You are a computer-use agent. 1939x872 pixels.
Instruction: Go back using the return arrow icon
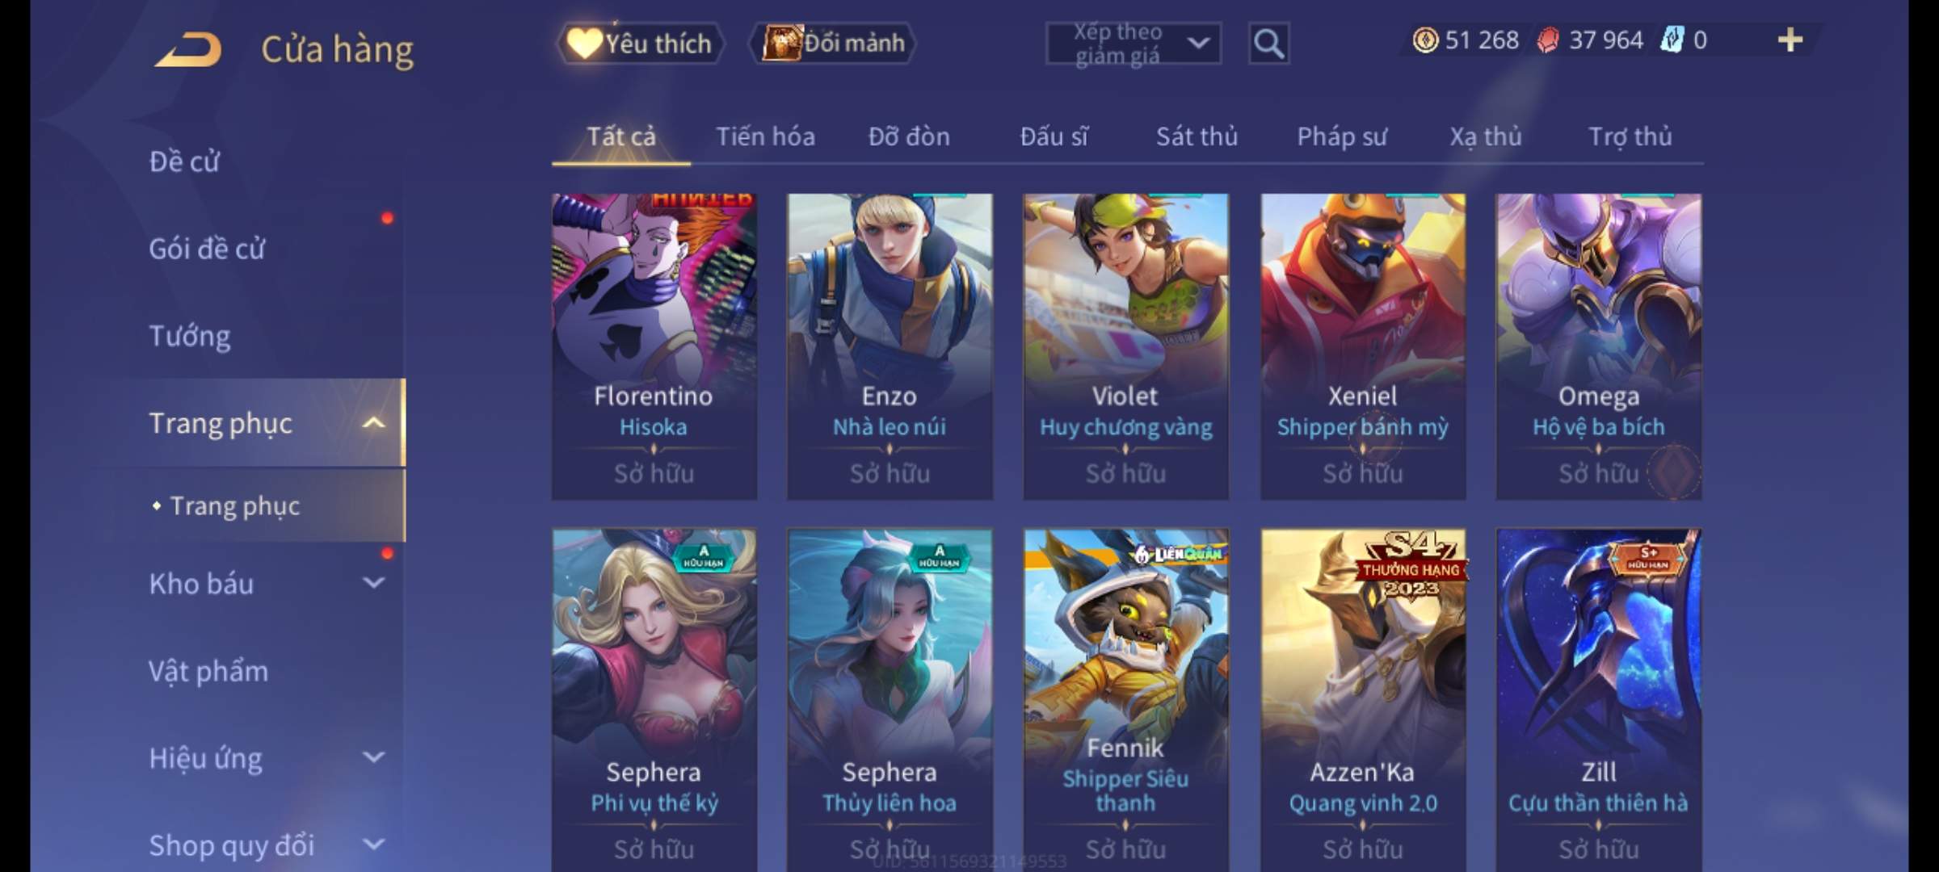pos(188,49)
